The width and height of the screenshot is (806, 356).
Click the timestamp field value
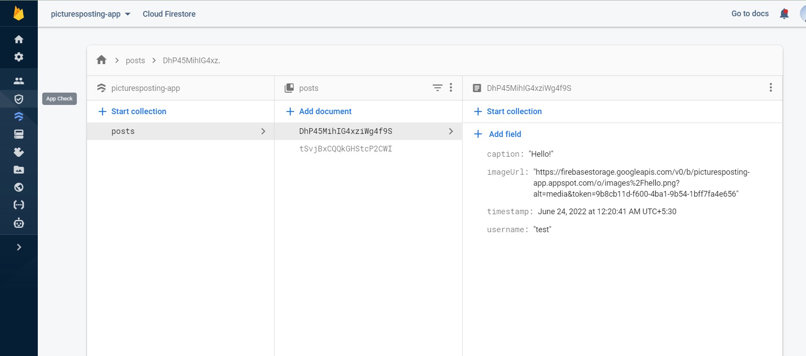tap(607, 212)
